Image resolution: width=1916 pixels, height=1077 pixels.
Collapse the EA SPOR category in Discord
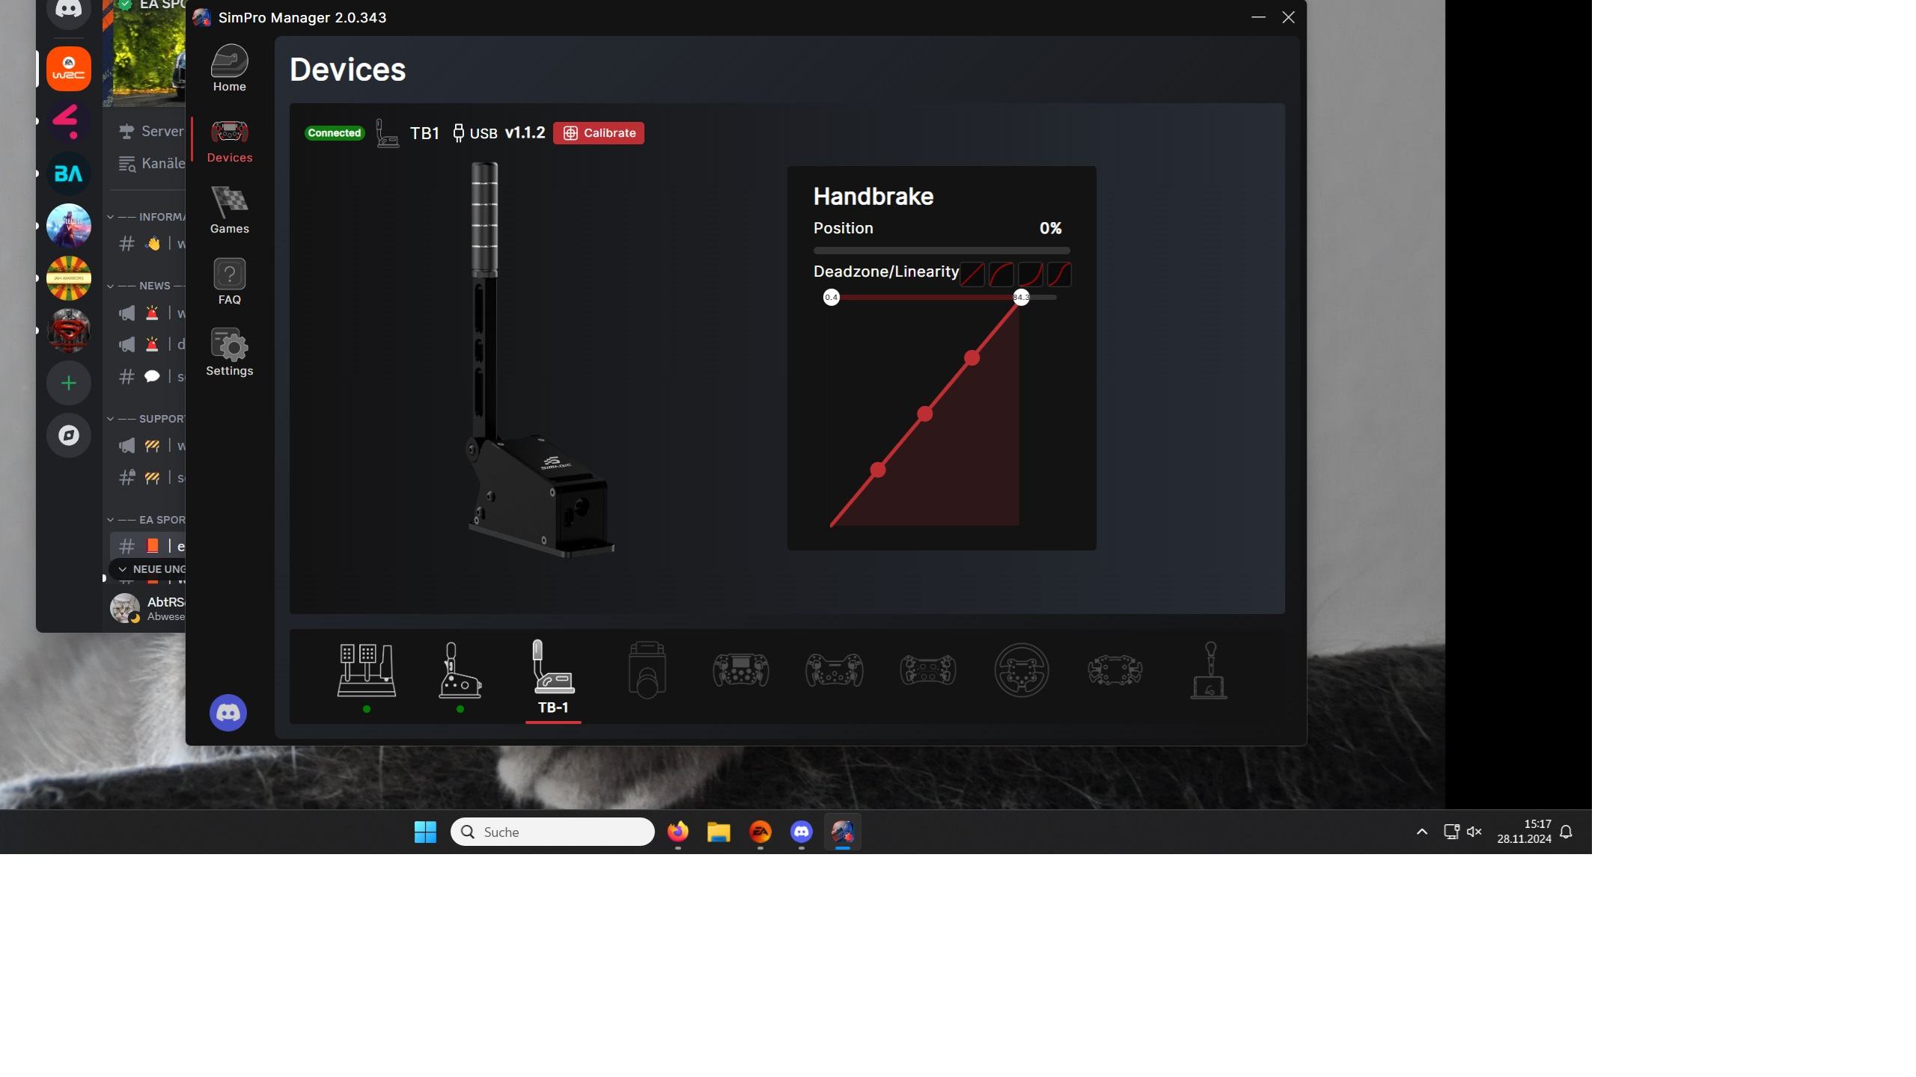point(146,520)
